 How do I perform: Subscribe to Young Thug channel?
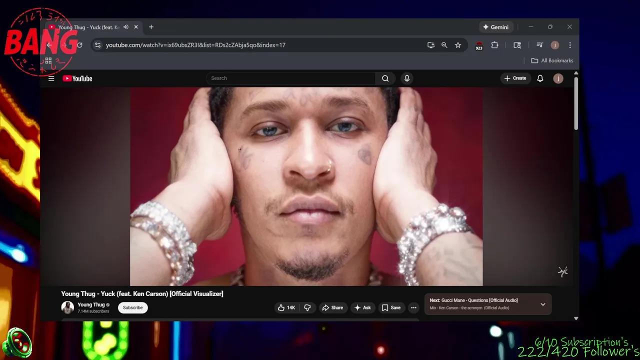coord(133,307)
